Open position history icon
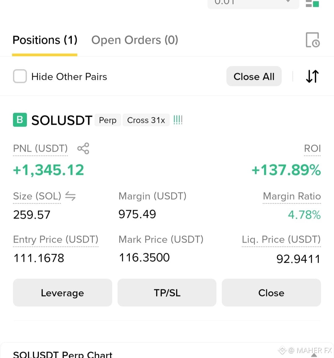334x358 pixels. [312, 40]
